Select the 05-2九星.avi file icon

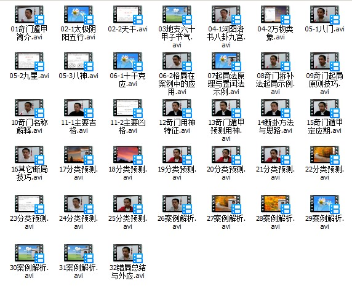tap(29, 62)
